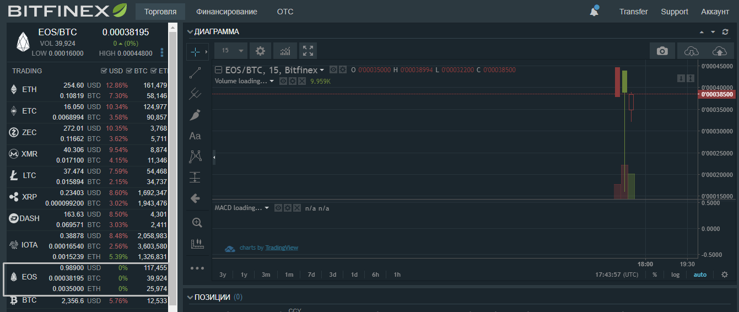Collapse chart legend with minus box
The image size is (739, 312).
pos(218,70)
